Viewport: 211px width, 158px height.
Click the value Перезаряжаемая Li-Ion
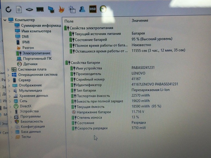(151, 90)
